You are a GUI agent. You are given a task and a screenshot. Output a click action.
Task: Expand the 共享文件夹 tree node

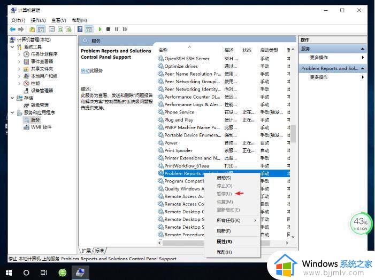point(19,69)
